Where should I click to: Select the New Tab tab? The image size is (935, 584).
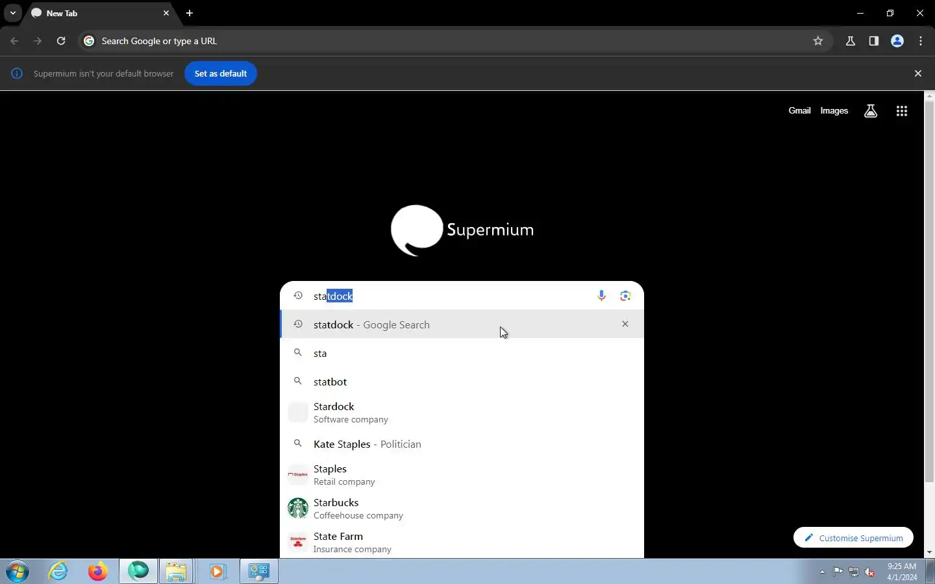pyautogui.click(x=101, y=13)
